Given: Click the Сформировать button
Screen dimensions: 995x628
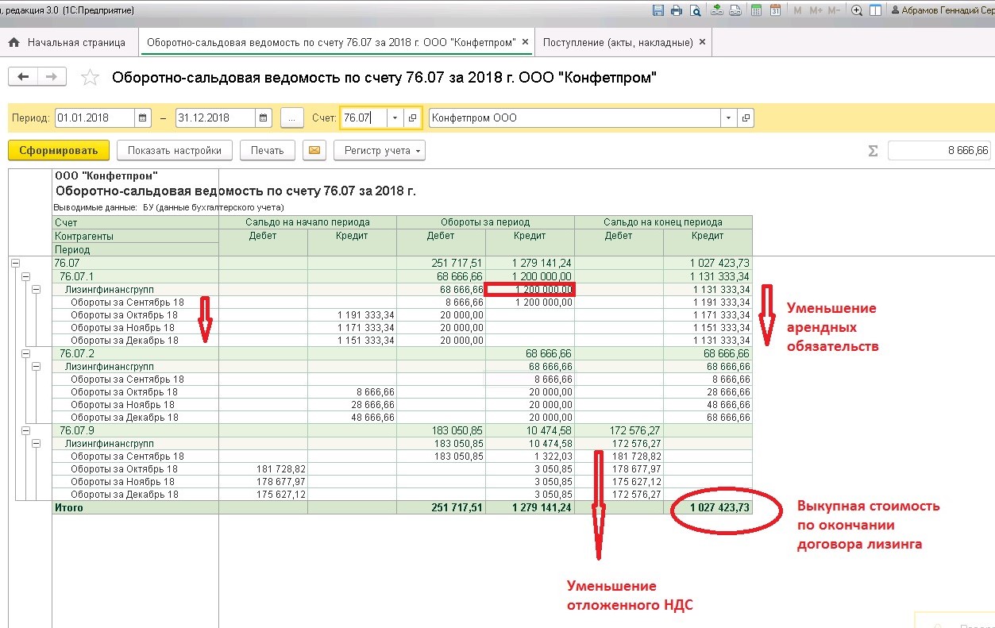Looking at the screenshot, I should 58,150.
